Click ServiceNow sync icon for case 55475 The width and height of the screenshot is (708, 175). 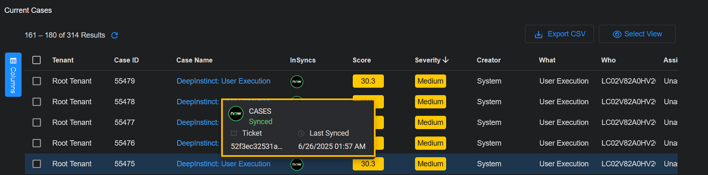(x=297, y=164)
